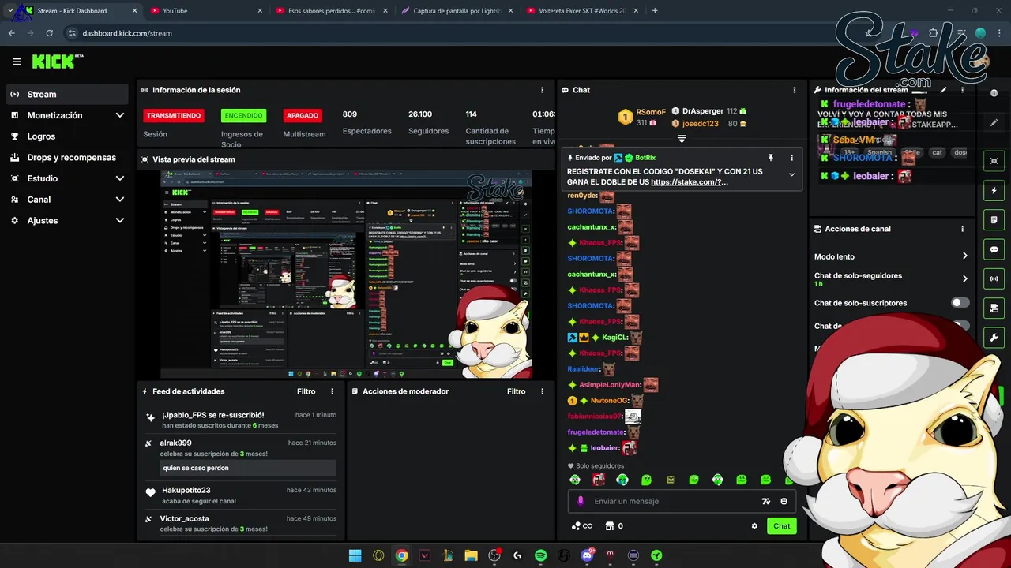1011x568 pixels.
Task: Click the lightning bolt icon in right toolbar
Action: pos(994,191)
